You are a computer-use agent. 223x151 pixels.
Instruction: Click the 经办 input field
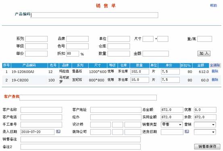click(x=116, y=117)
